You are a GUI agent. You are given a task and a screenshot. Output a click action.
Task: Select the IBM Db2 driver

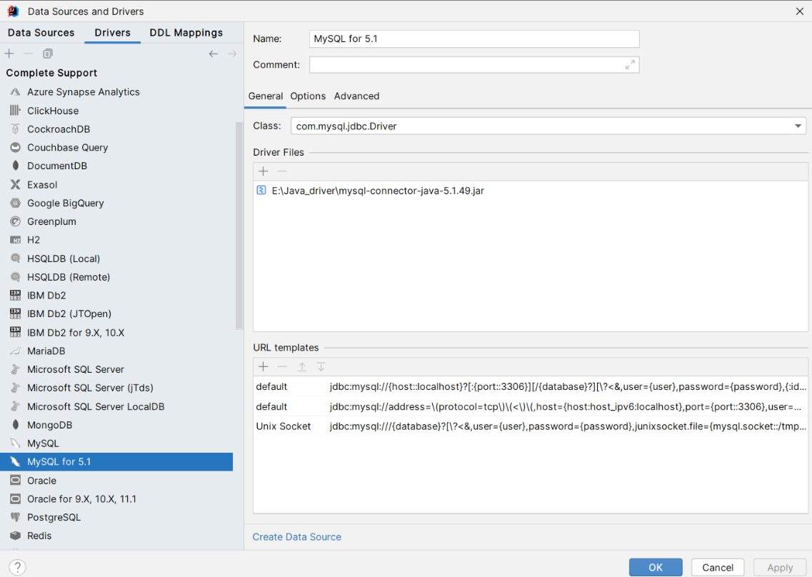tap(116, 295)
